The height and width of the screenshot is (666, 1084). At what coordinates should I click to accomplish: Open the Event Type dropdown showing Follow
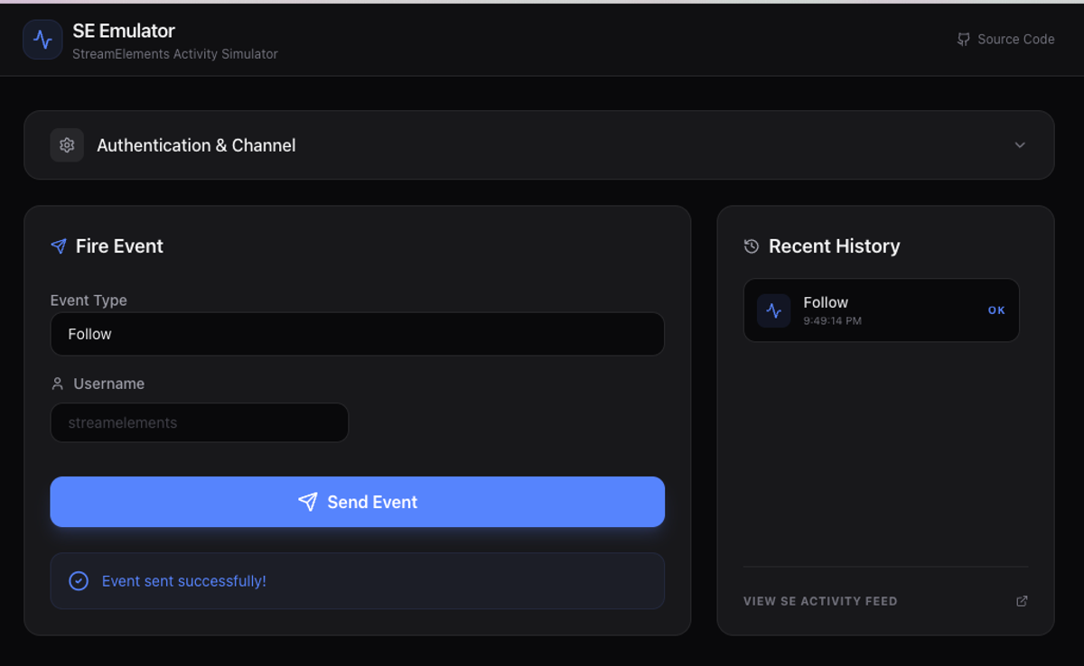click(x=357, y=334)
